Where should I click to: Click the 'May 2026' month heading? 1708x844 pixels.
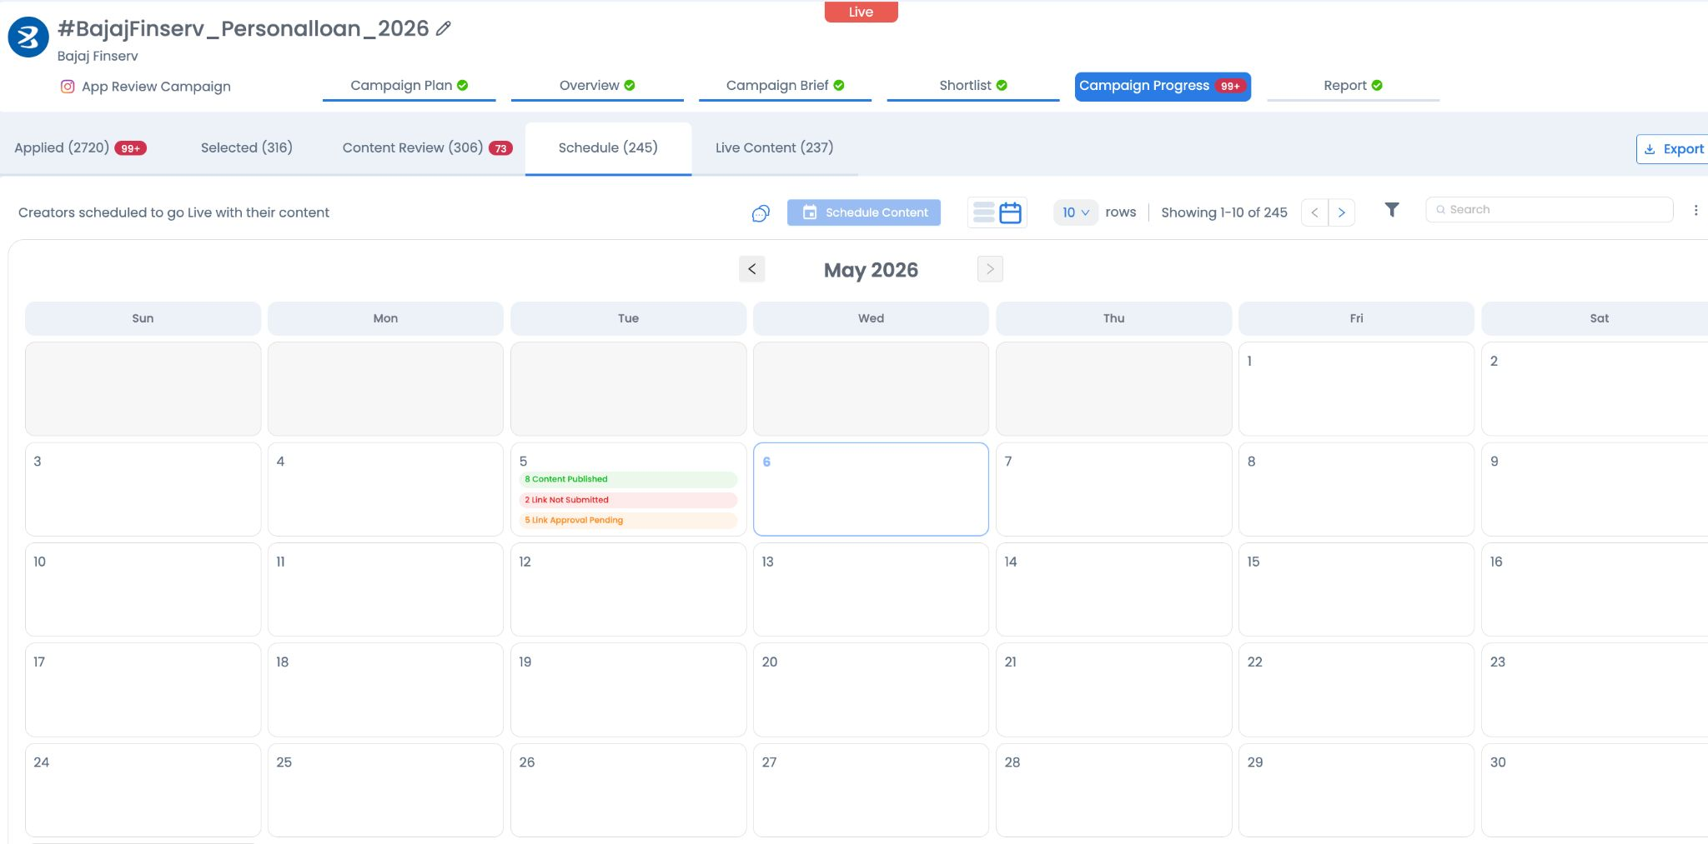pyautogui.click(x=871, y=270)
